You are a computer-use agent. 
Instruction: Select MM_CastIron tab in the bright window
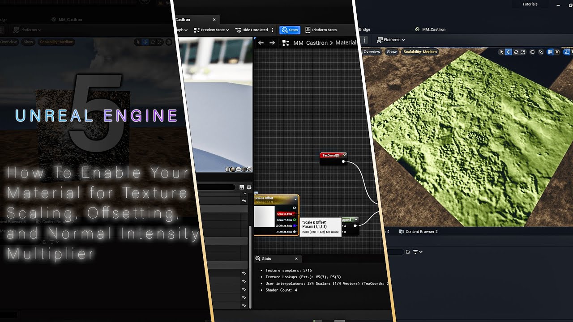[430, 30]
